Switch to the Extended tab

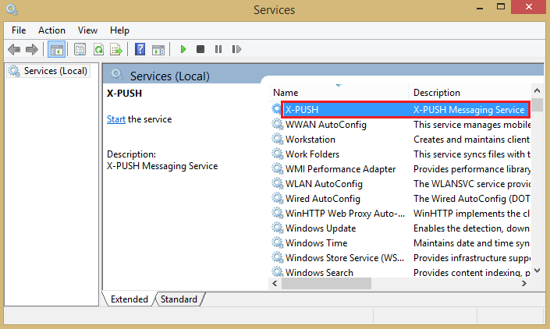tap(129, 299)
